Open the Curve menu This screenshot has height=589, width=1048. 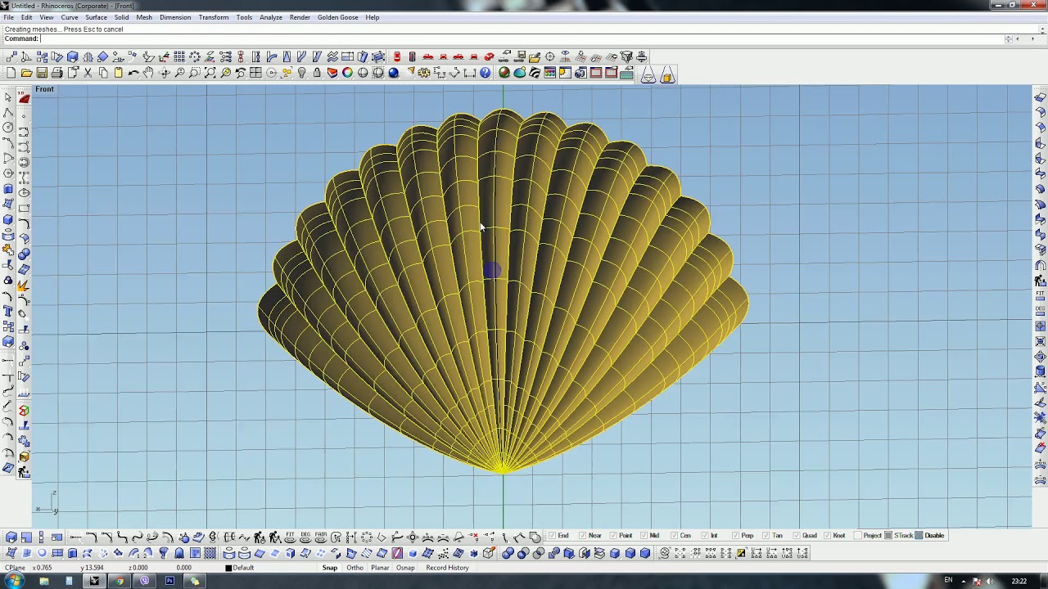(x=70, y=17)
